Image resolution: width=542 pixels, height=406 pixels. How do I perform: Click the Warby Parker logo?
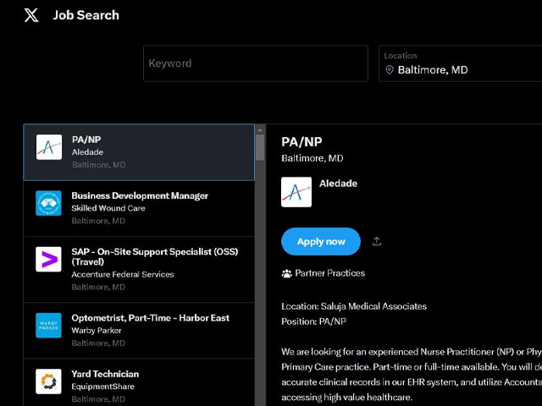tap(49, 325)
